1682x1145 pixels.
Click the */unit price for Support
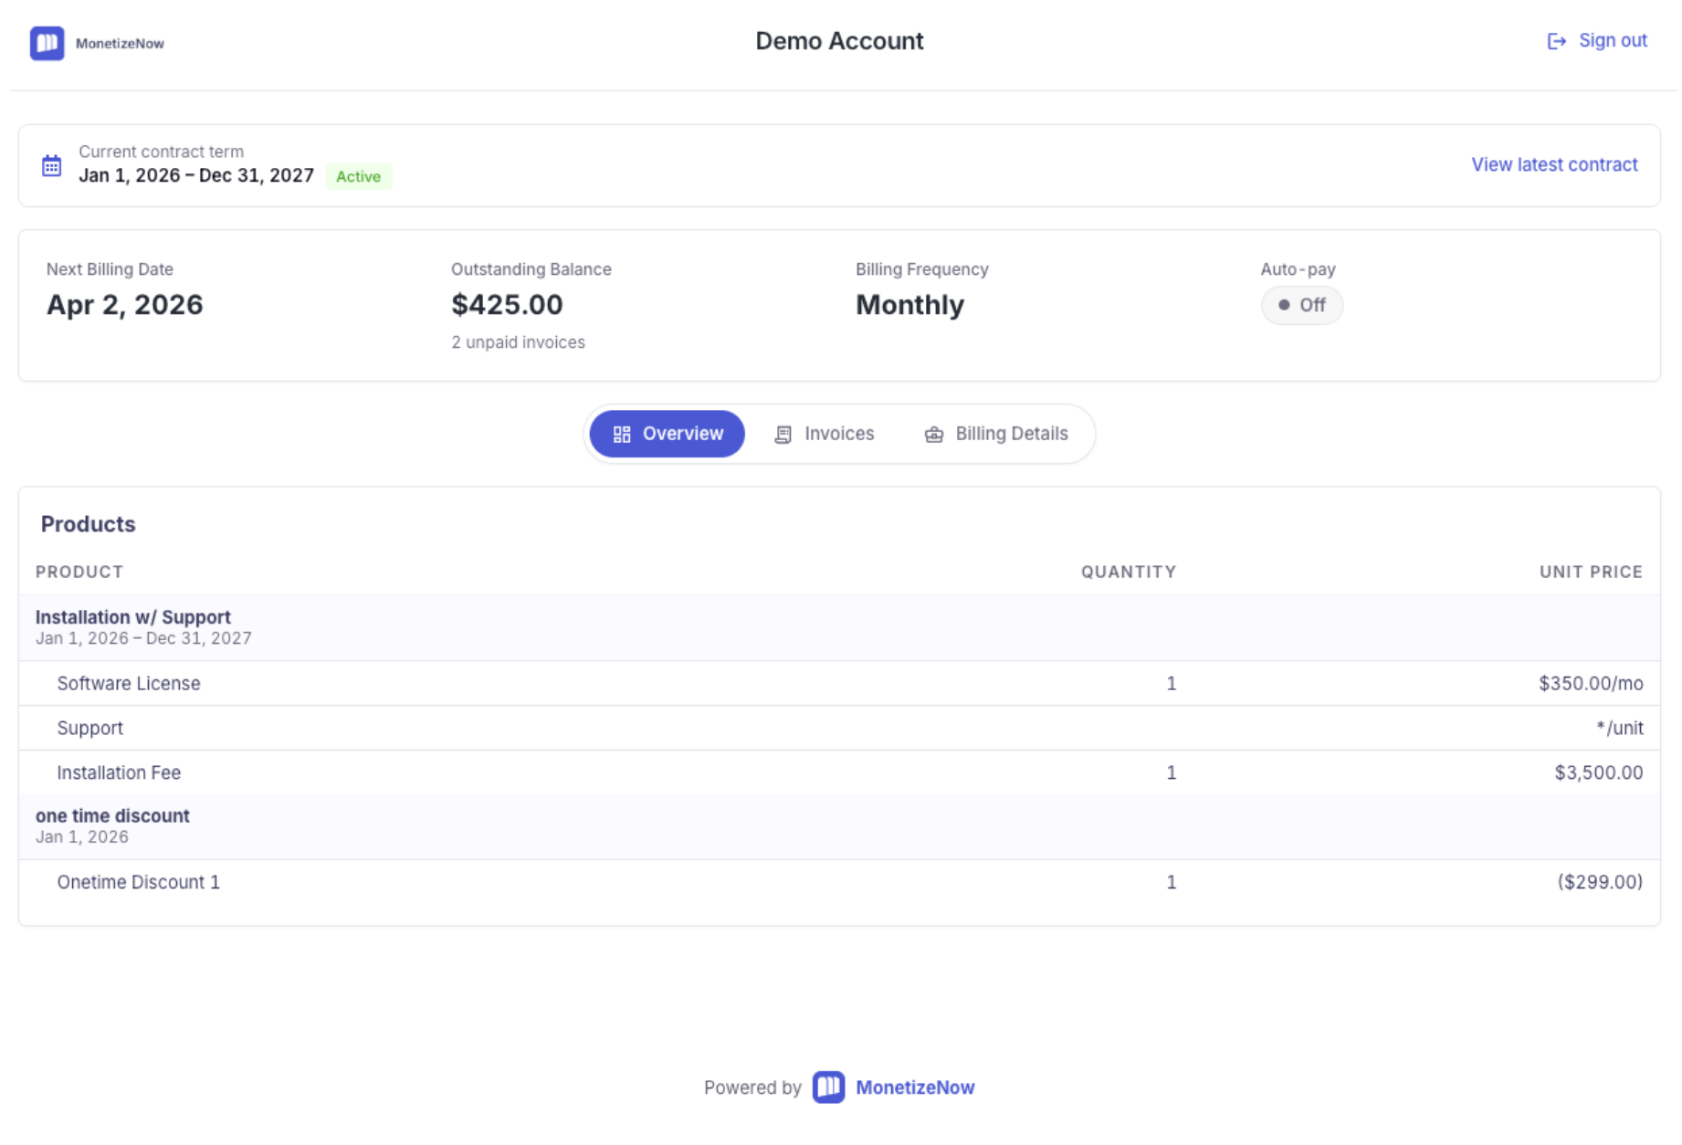point(1619,728)
